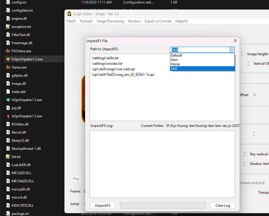Click the JxSprUnpaker1.3.exe file icon
The width and height of the screenshot is (269, 216).
[x=8, y=116]
